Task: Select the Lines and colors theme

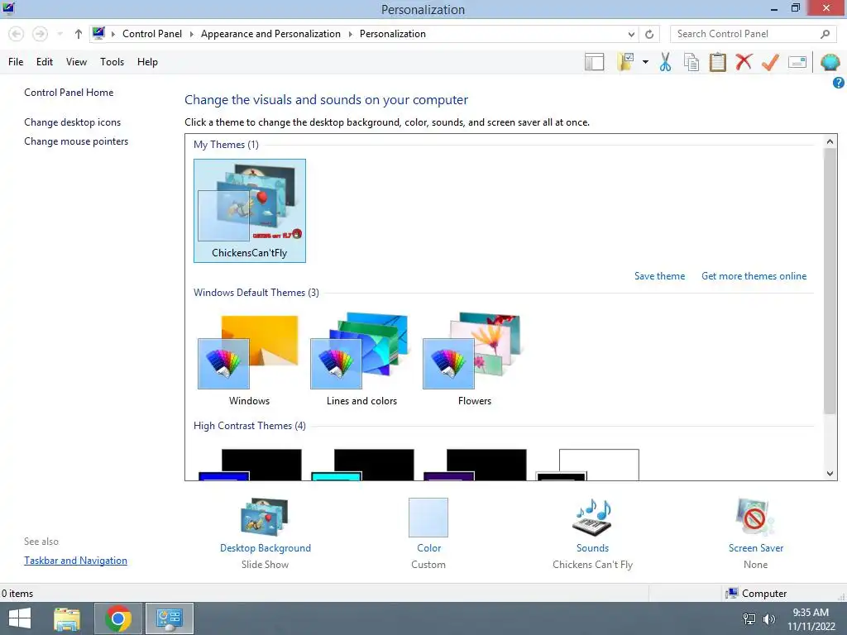Action: click(361, 359)
